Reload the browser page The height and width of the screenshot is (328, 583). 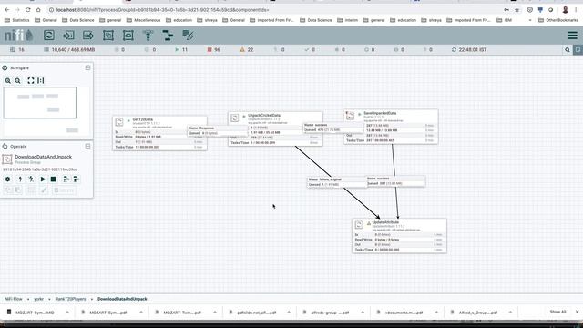[28, 10]
